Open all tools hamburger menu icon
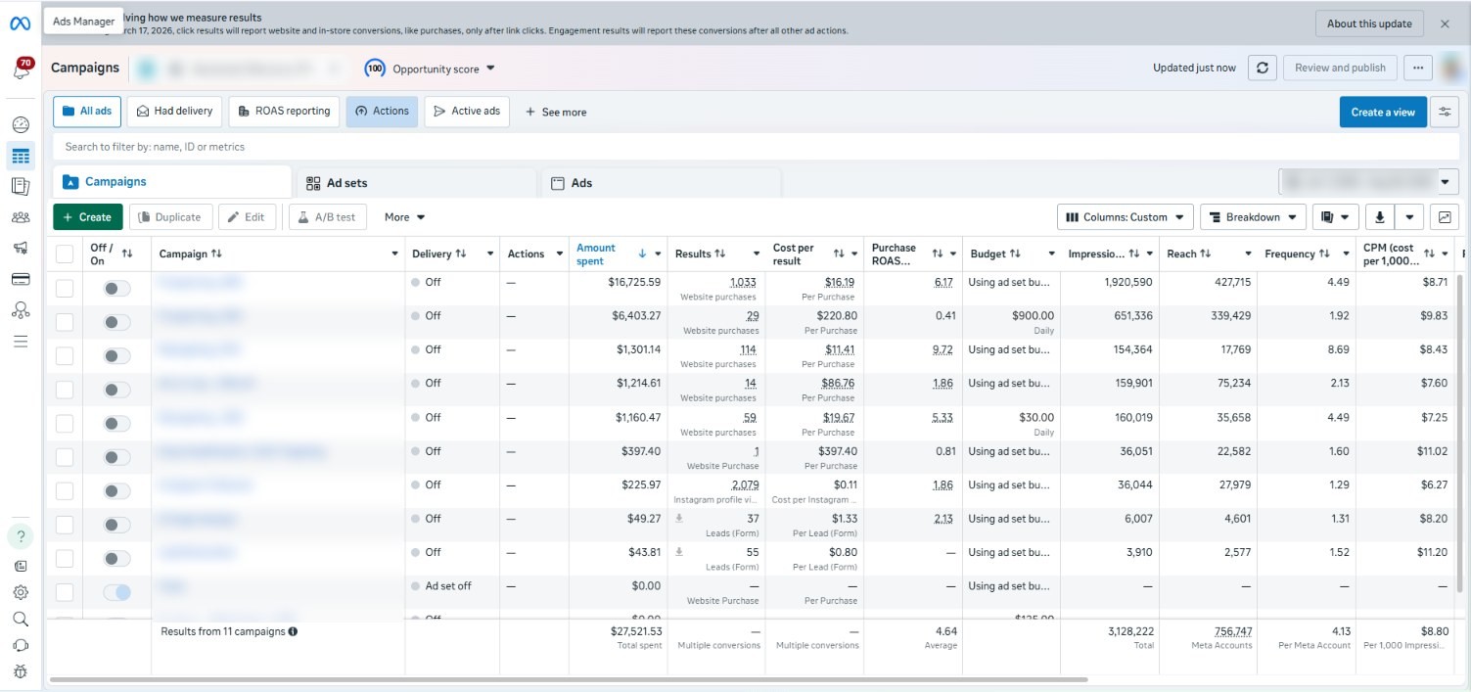Viewport: 1471px width, 692px height. [x=21, y=342]
